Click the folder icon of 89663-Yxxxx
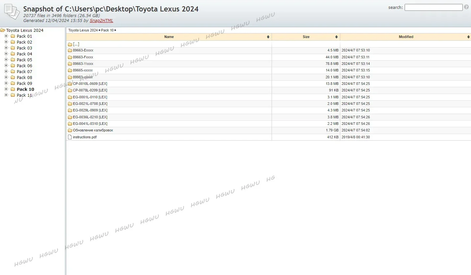The width and height of the screenshot is (471, 275). click(70, 64)
